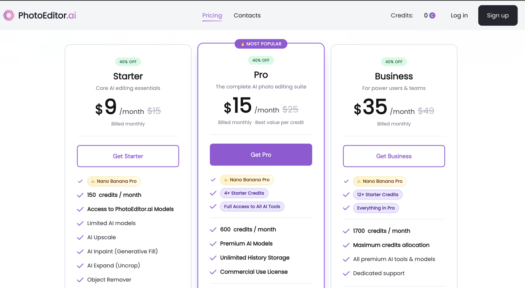This screenshot has height=288, width=525.
Task: Click banana icon in Starter Nano Banana Pro badge
Action: point(93,181)
